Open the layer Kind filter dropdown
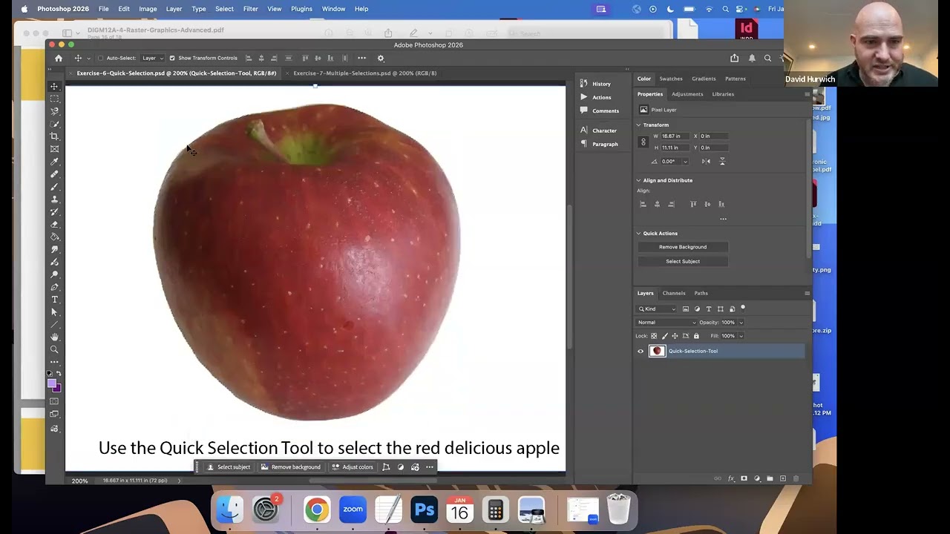The height and width of the screenshot is (534, 950). [657, 309]
